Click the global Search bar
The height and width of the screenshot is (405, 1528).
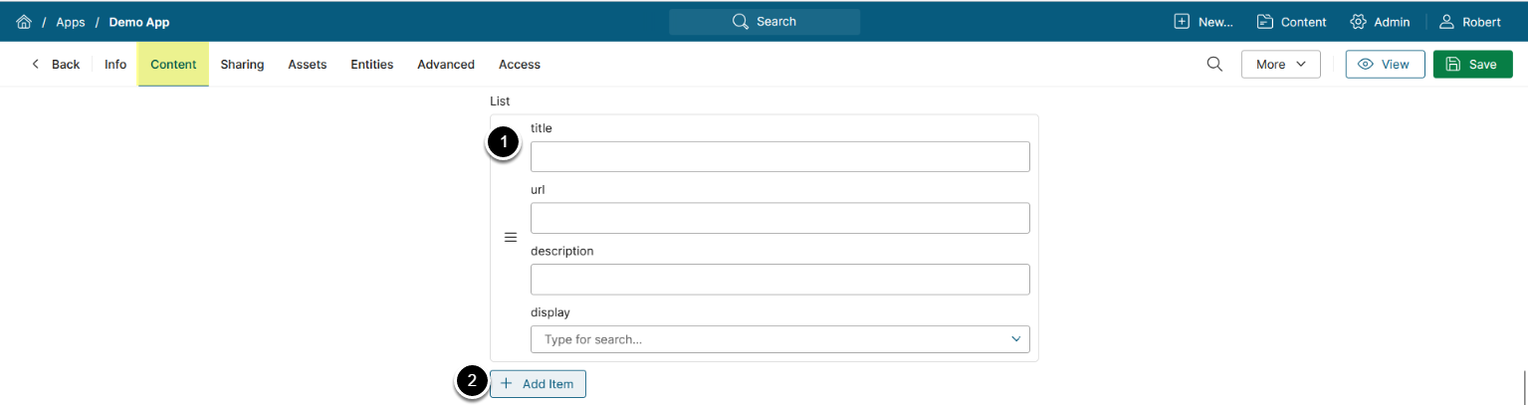tap(764, 22)
